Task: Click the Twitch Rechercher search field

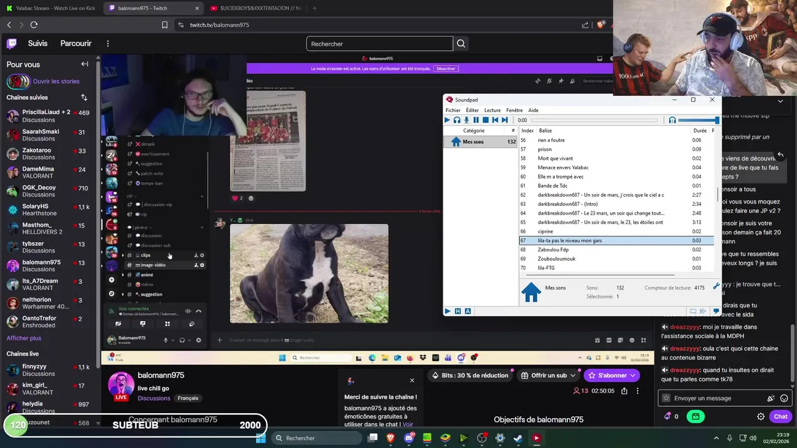Action: [x=379, y=44]
